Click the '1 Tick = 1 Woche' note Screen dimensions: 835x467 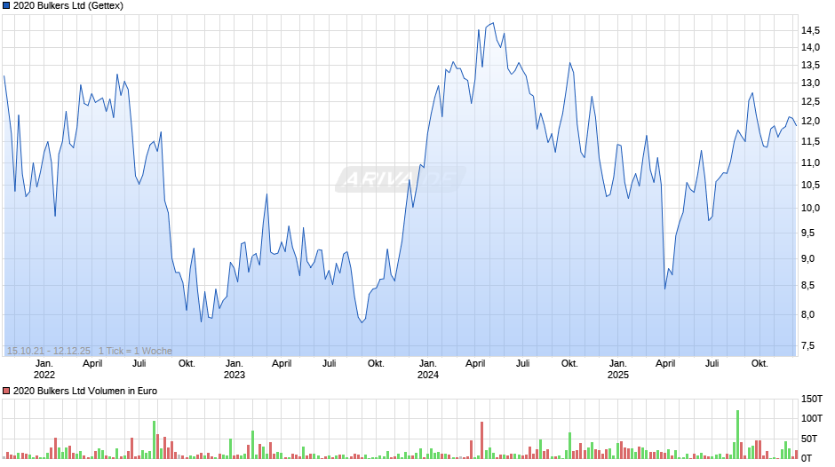tap(135, 351)
